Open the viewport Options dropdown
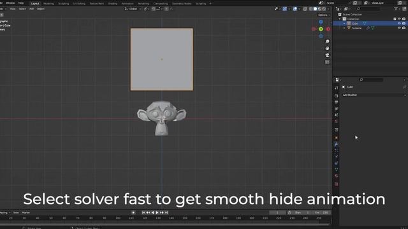 [x=324, y=15]
